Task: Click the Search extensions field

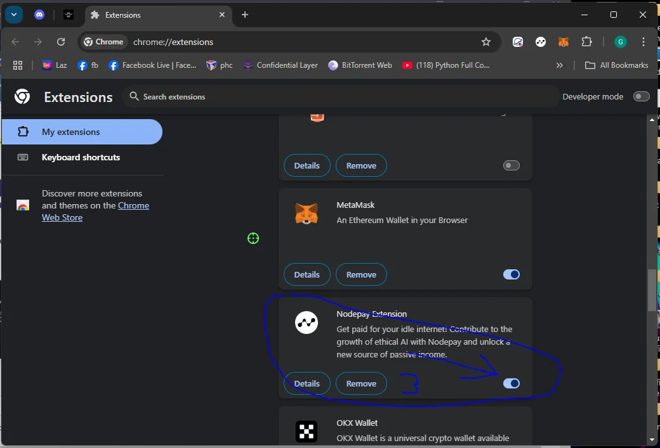Action: click(x=341, y=97)
